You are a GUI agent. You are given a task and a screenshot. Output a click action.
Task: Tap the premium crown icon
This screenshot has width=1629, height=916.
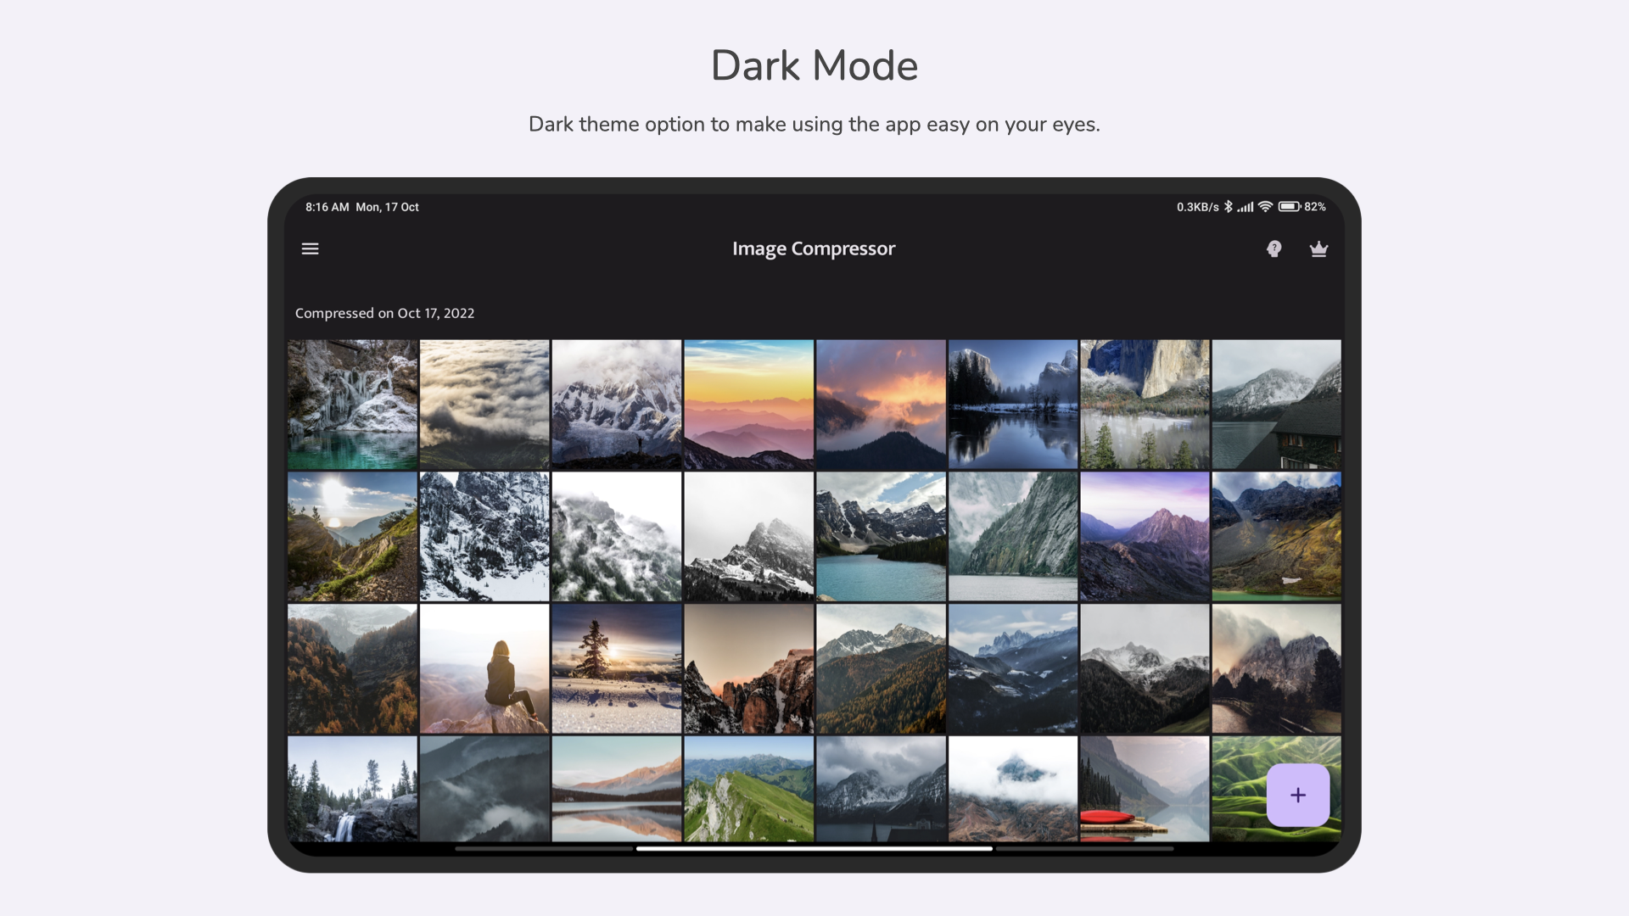1318,249
